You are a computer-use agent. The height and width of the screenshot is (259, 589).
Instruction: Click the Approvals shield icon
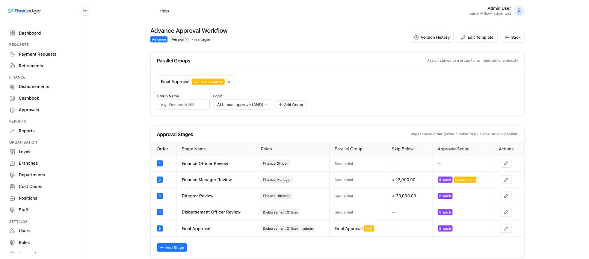(12, 110)
